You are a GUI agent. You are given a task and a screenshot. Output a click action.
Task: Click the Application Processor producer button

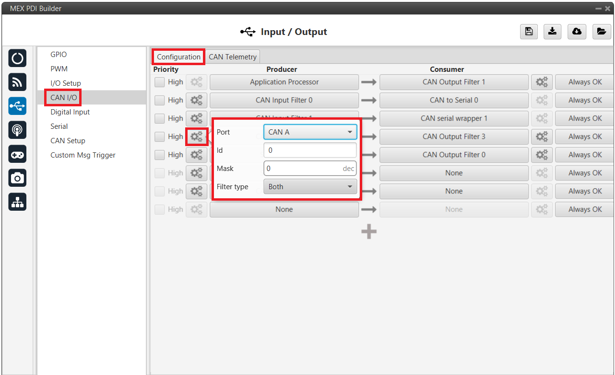point(284,82)
